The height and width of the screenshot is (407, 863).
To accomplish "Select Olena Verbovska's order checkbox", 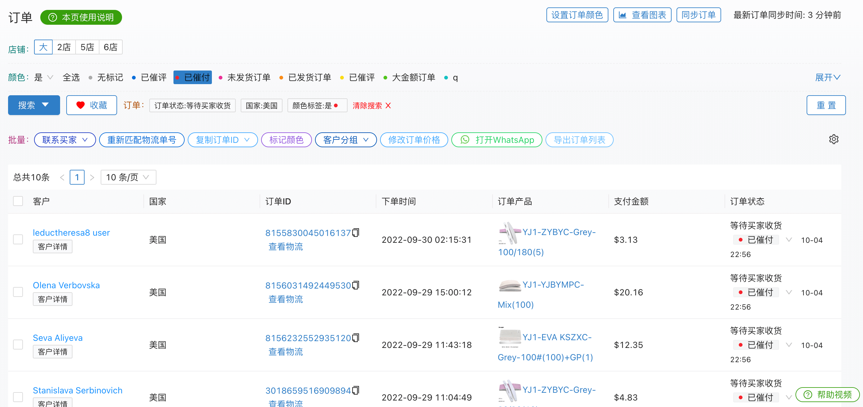I will click(18, 292).
